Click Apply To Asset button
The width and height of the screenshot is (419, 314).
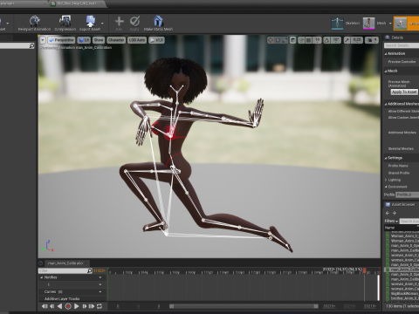(404, 92)
